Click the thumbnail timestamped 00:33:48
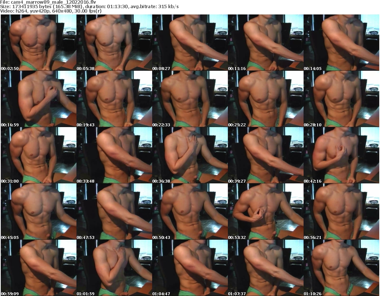Image resolution: width=380 pixels, height=296 pixels. 114,155
